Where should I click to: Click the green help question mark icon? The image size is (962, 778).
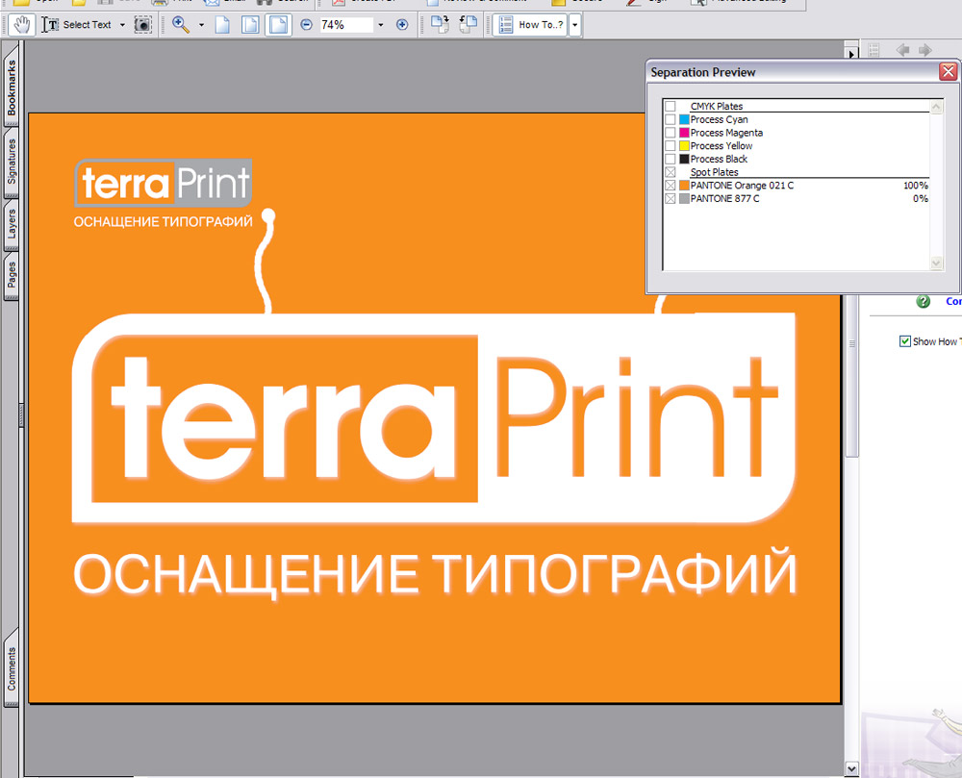(923, 301)
